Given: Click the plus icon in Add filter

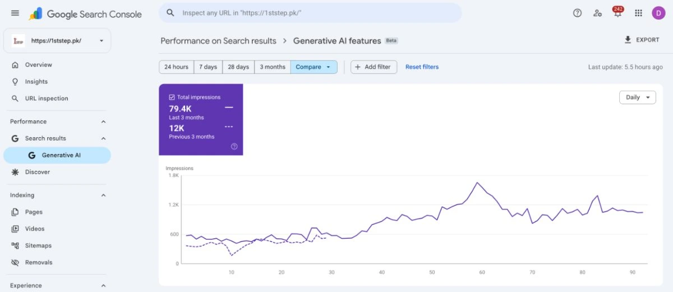Looking at the screenshot, I should [x=358, y=67].
